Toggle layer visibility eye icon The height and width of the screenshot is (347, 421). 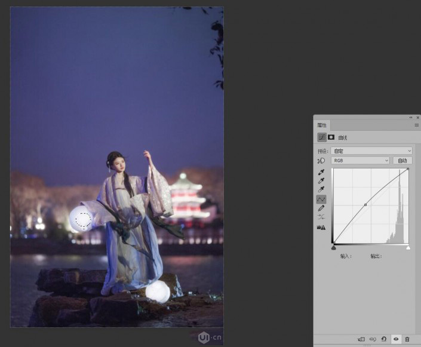pyautogui.click(x=395, y=339)
